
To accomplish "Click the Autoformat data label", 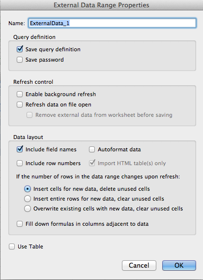I will (119, 149).
